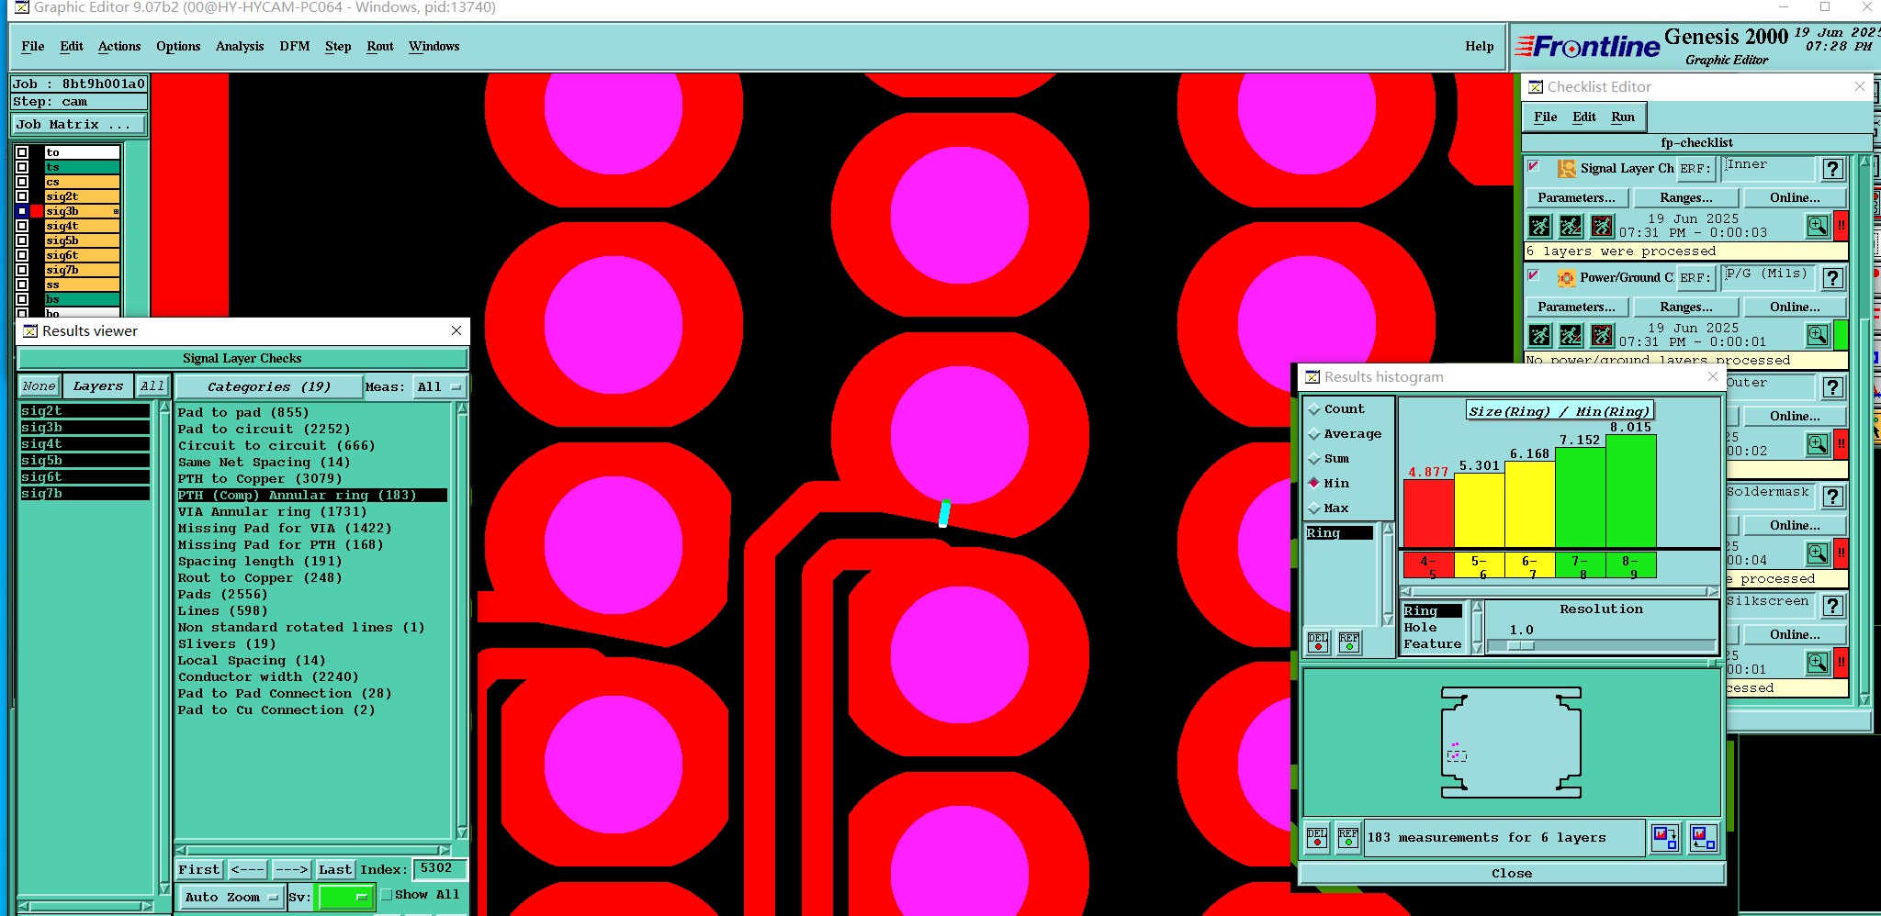Click the rightmost histogram copy icon
The height and width of the screenshot is (916, 1881).
[x=1703, y=837]
